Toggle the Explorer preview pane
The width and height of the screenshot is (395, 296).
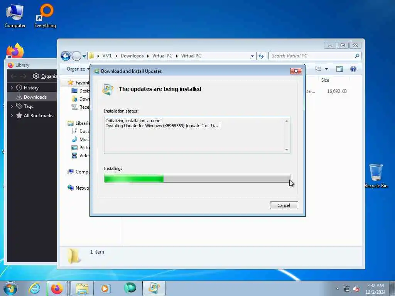click(x=339, y=69)
